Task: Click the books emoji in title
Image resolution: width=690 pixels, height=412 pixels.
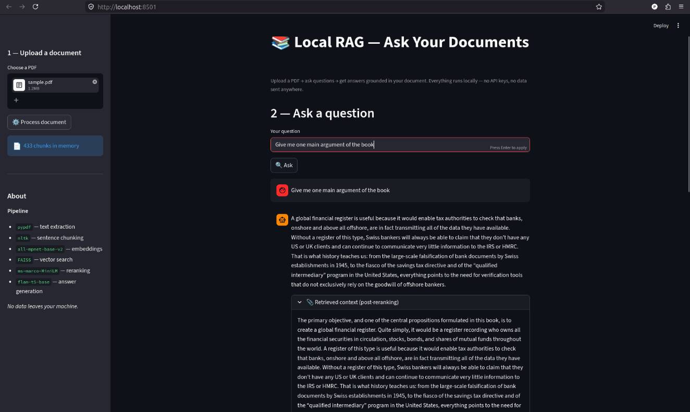Action: pyautogui.click(x=280, y=42)
